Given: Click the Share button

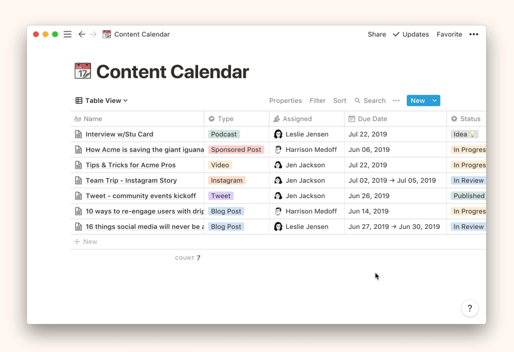Looking at the screenshot, I should 377,34.
